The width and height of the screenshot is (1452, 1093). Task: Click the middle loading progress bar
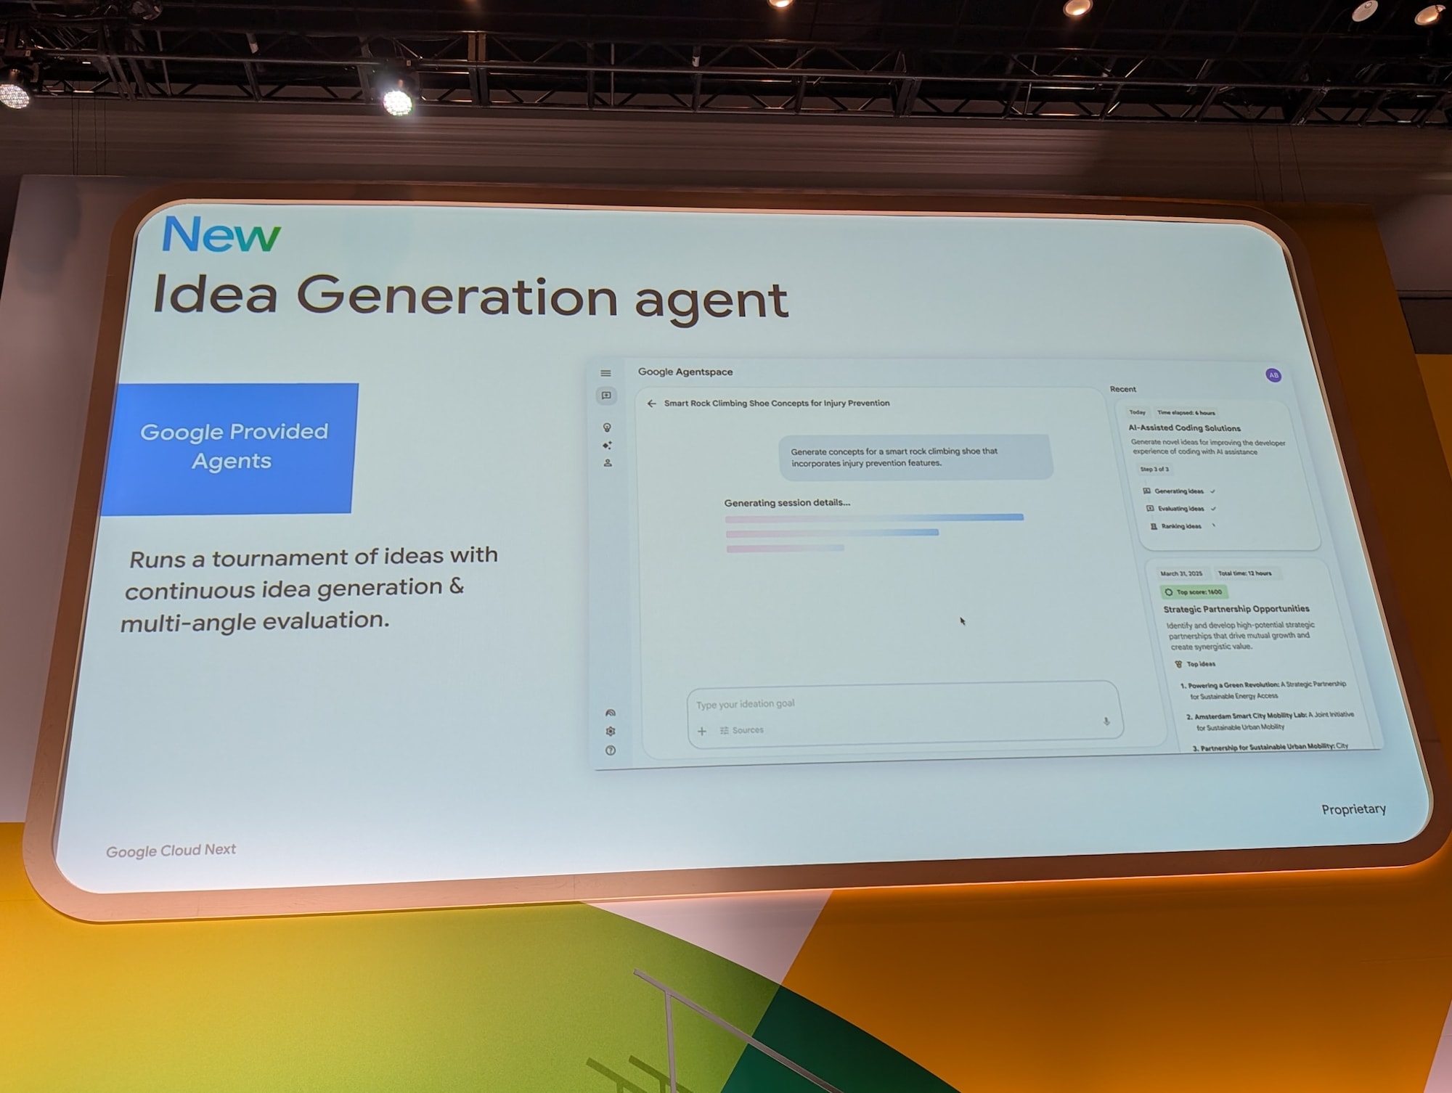832,533
